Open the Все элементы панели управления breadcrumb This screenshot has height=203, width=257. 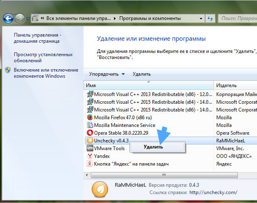(x=78, y=18)
